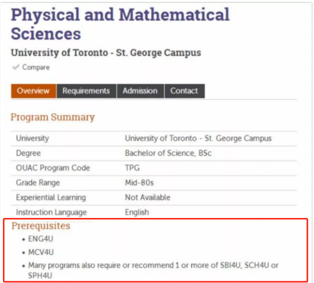The height and width of the screenshot is (283, 314).
Task: Click the Program Summary heading
Action: pos(52,117)
